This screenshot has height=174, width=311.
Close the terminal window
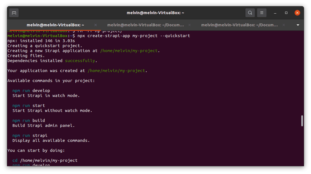(x=297, y=13)
